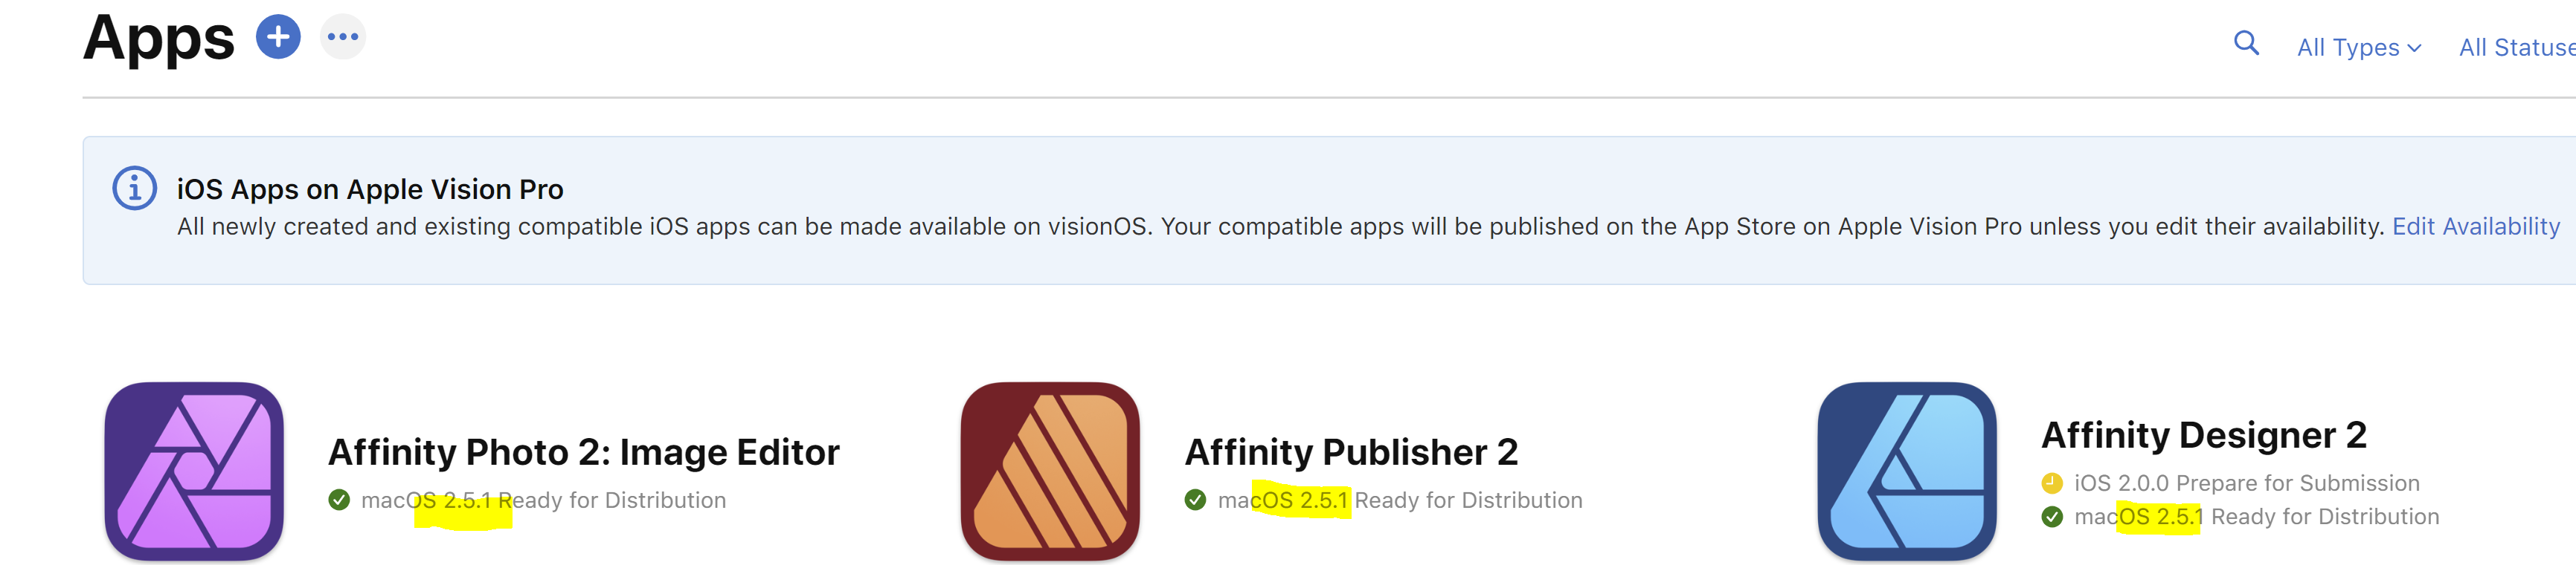Click the Affinity Photo 2: Image Editor title

point(583,452)
